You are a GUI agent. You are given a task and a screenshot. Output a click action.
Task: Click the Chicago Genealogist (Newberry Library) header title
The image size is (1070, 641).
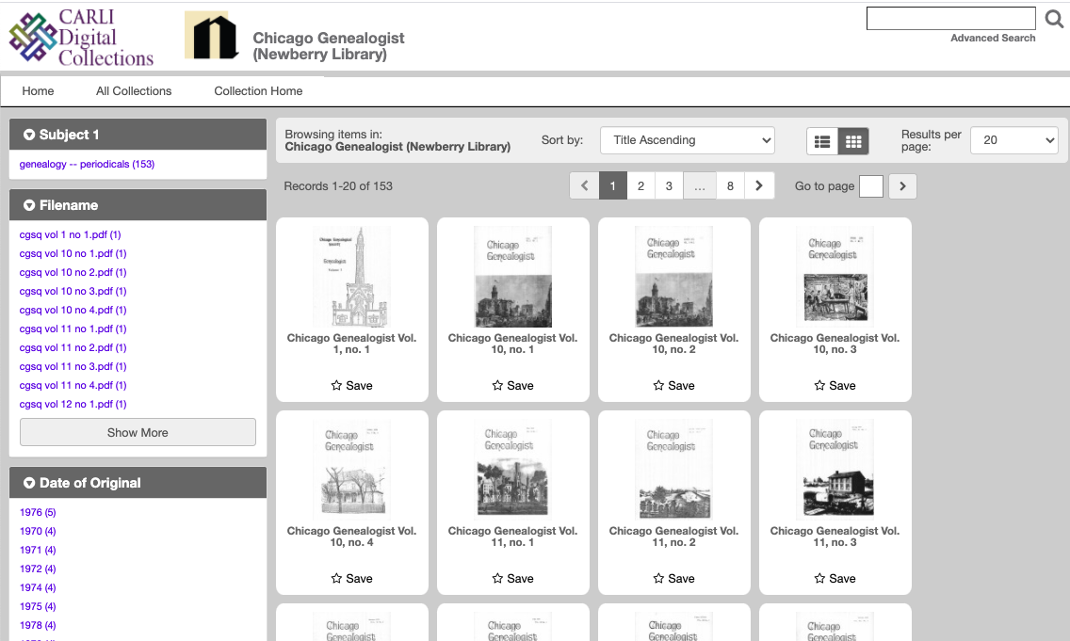[328, 46]
